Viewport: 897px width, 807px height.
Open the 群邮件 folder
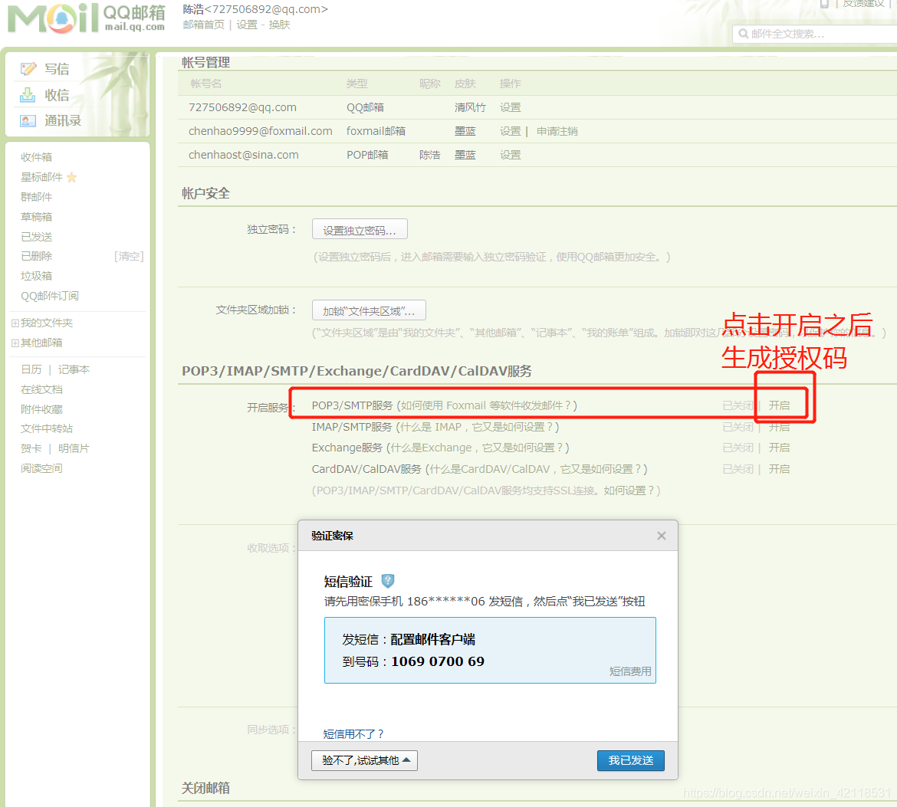[x=37, y=197]
